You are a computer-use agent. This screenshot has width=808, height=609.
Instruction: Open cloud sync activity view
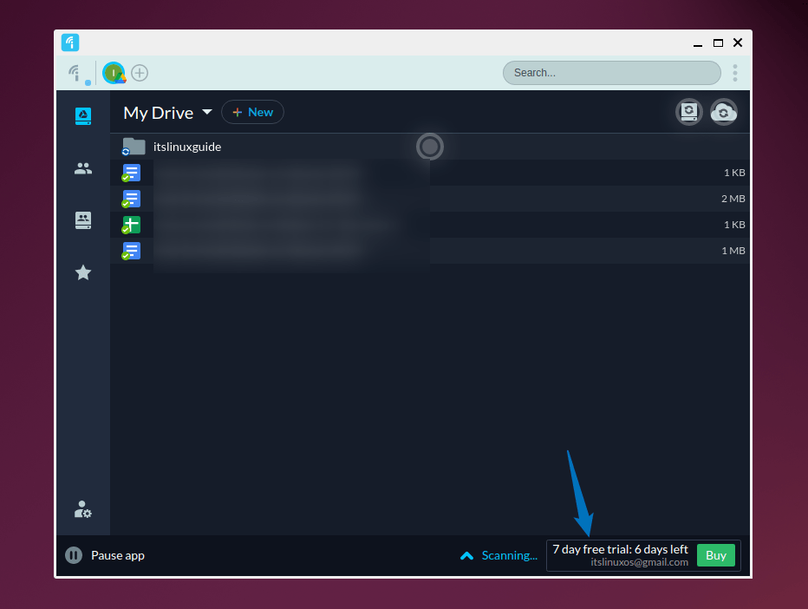(x=724, y=112)
